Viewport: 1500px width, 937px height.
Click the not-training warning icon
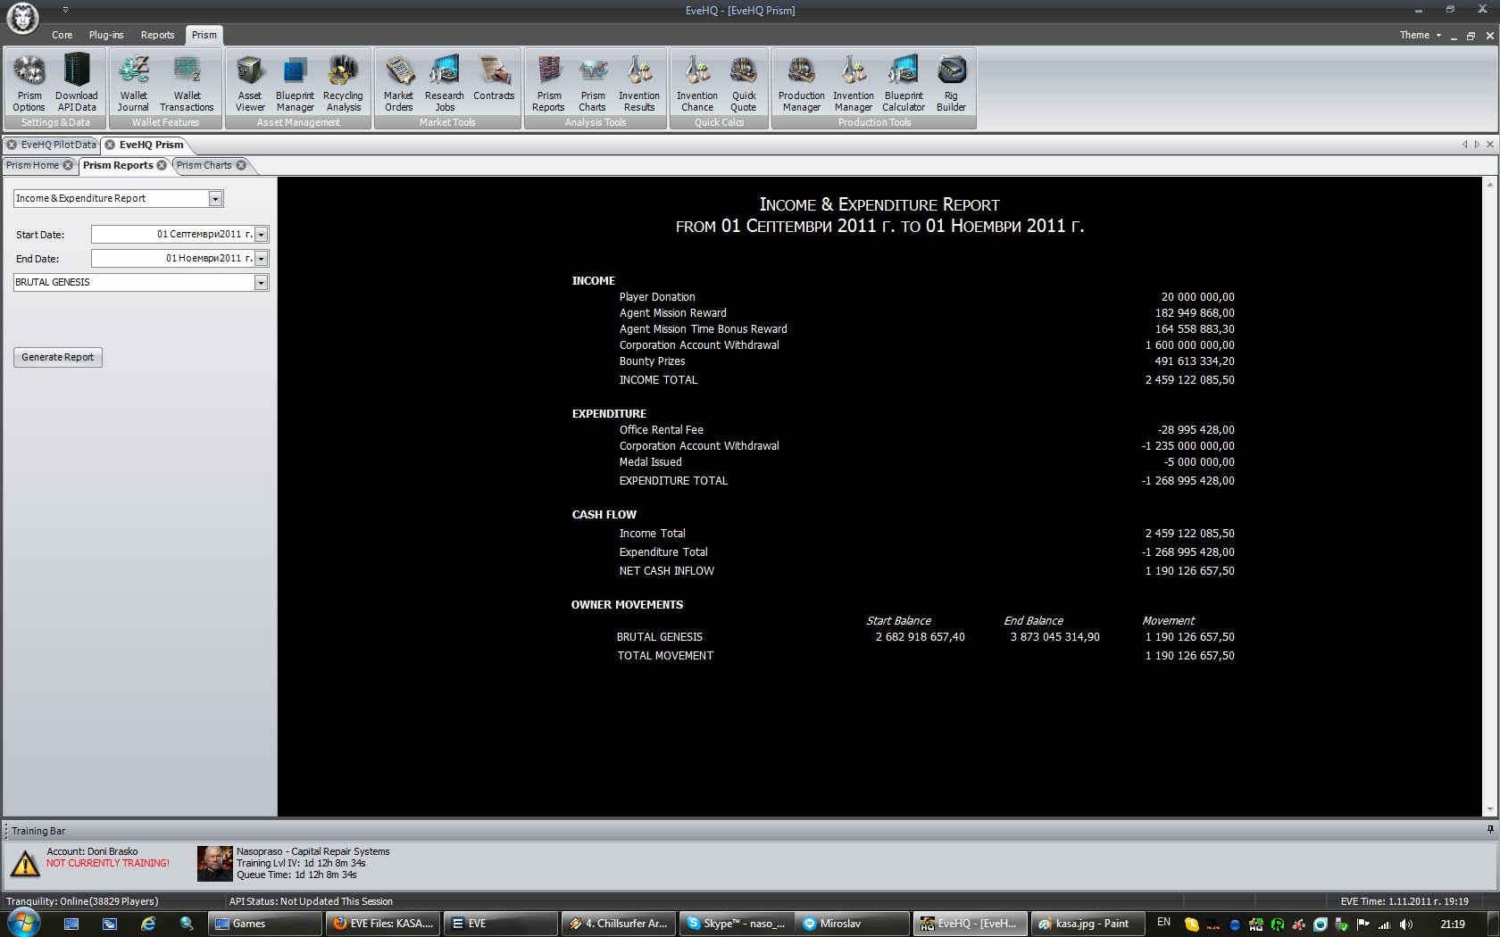pos(24,863)
